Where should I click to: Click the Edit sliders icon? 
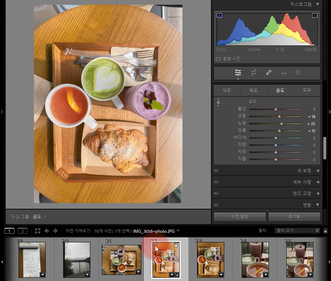coord(238,73)
